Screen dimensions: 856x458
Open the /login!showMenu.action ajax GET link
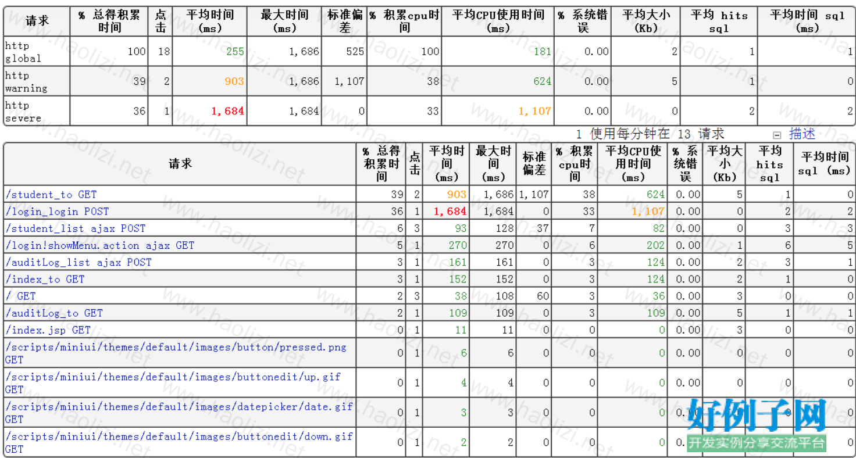coord(99,245)
